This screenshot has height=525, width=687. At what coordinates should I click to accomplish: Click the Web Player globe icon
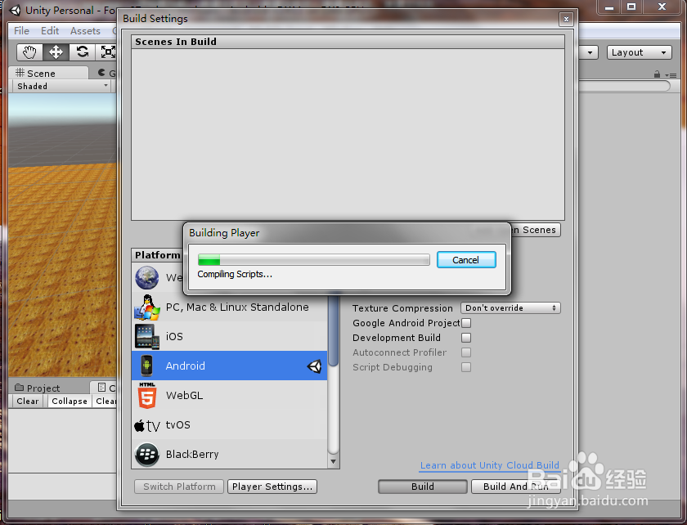coord(146,278)
